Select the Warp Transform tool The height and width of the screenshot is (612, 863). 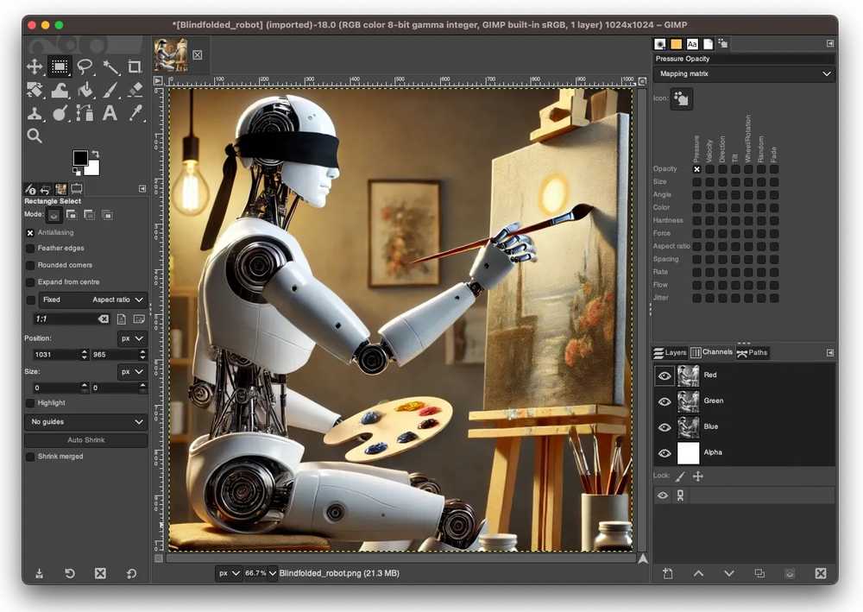click(x=60, y=90)
